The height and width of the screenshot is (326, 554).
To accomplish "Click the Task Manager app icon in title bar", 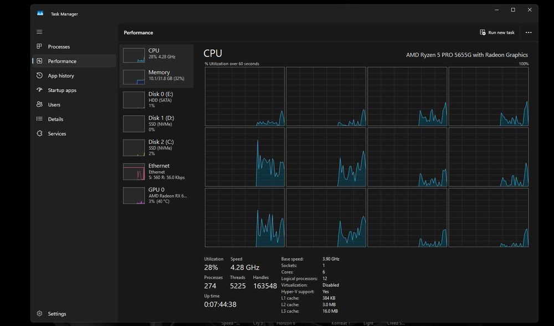I will (40, 13).
